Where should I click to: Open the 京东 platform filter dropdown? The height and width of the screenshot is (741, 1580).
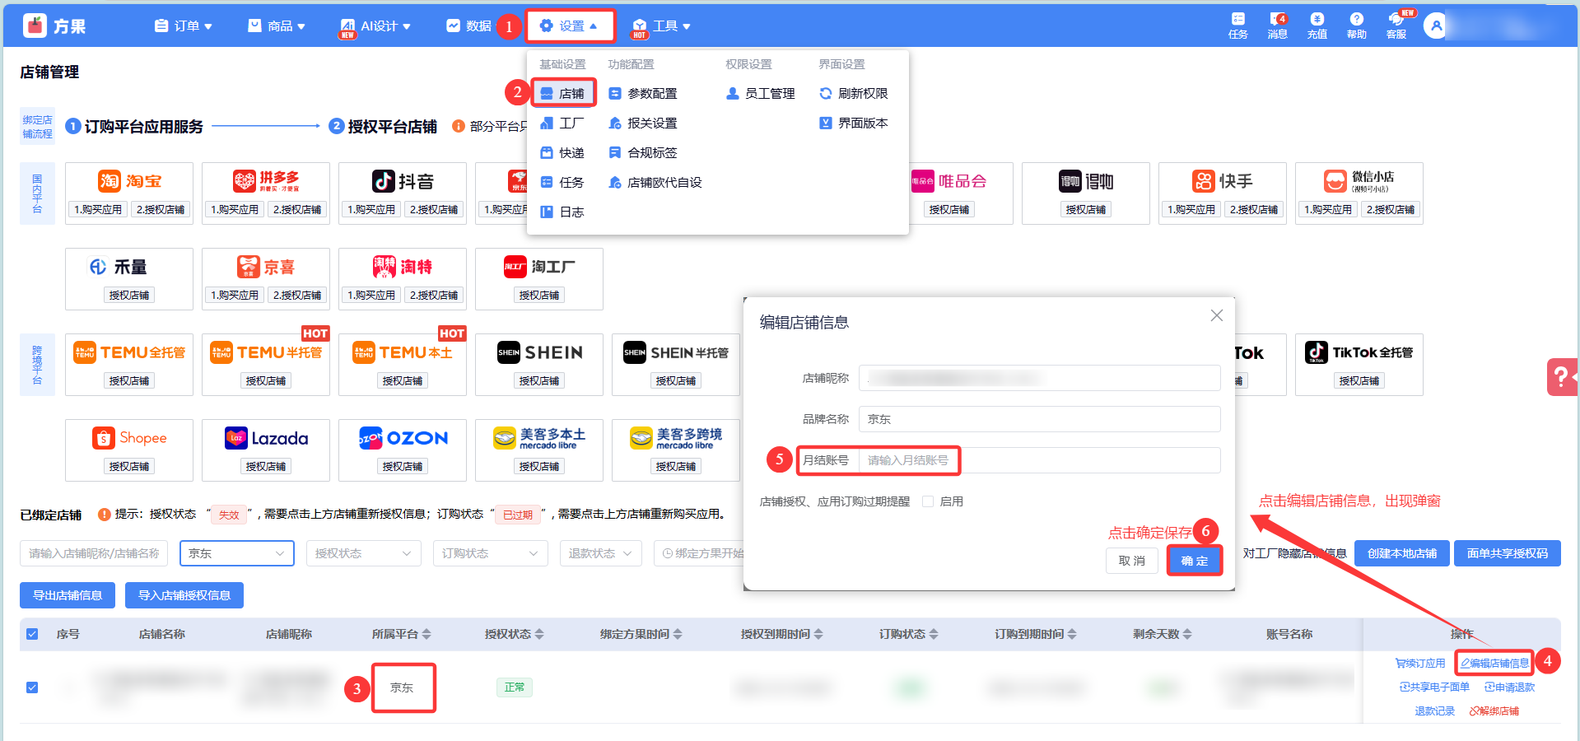click(237, 553)
